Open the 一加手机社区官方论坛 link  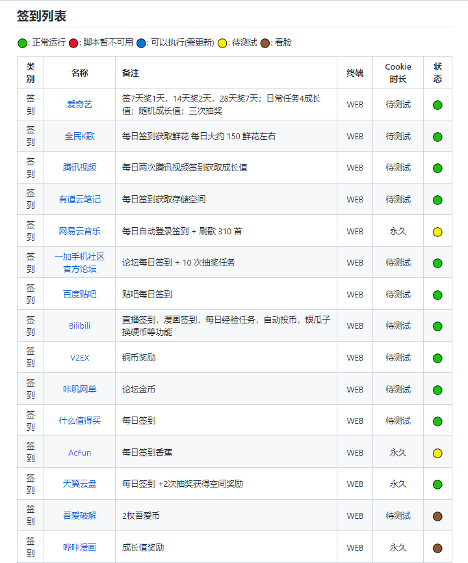tap(79, 262)
